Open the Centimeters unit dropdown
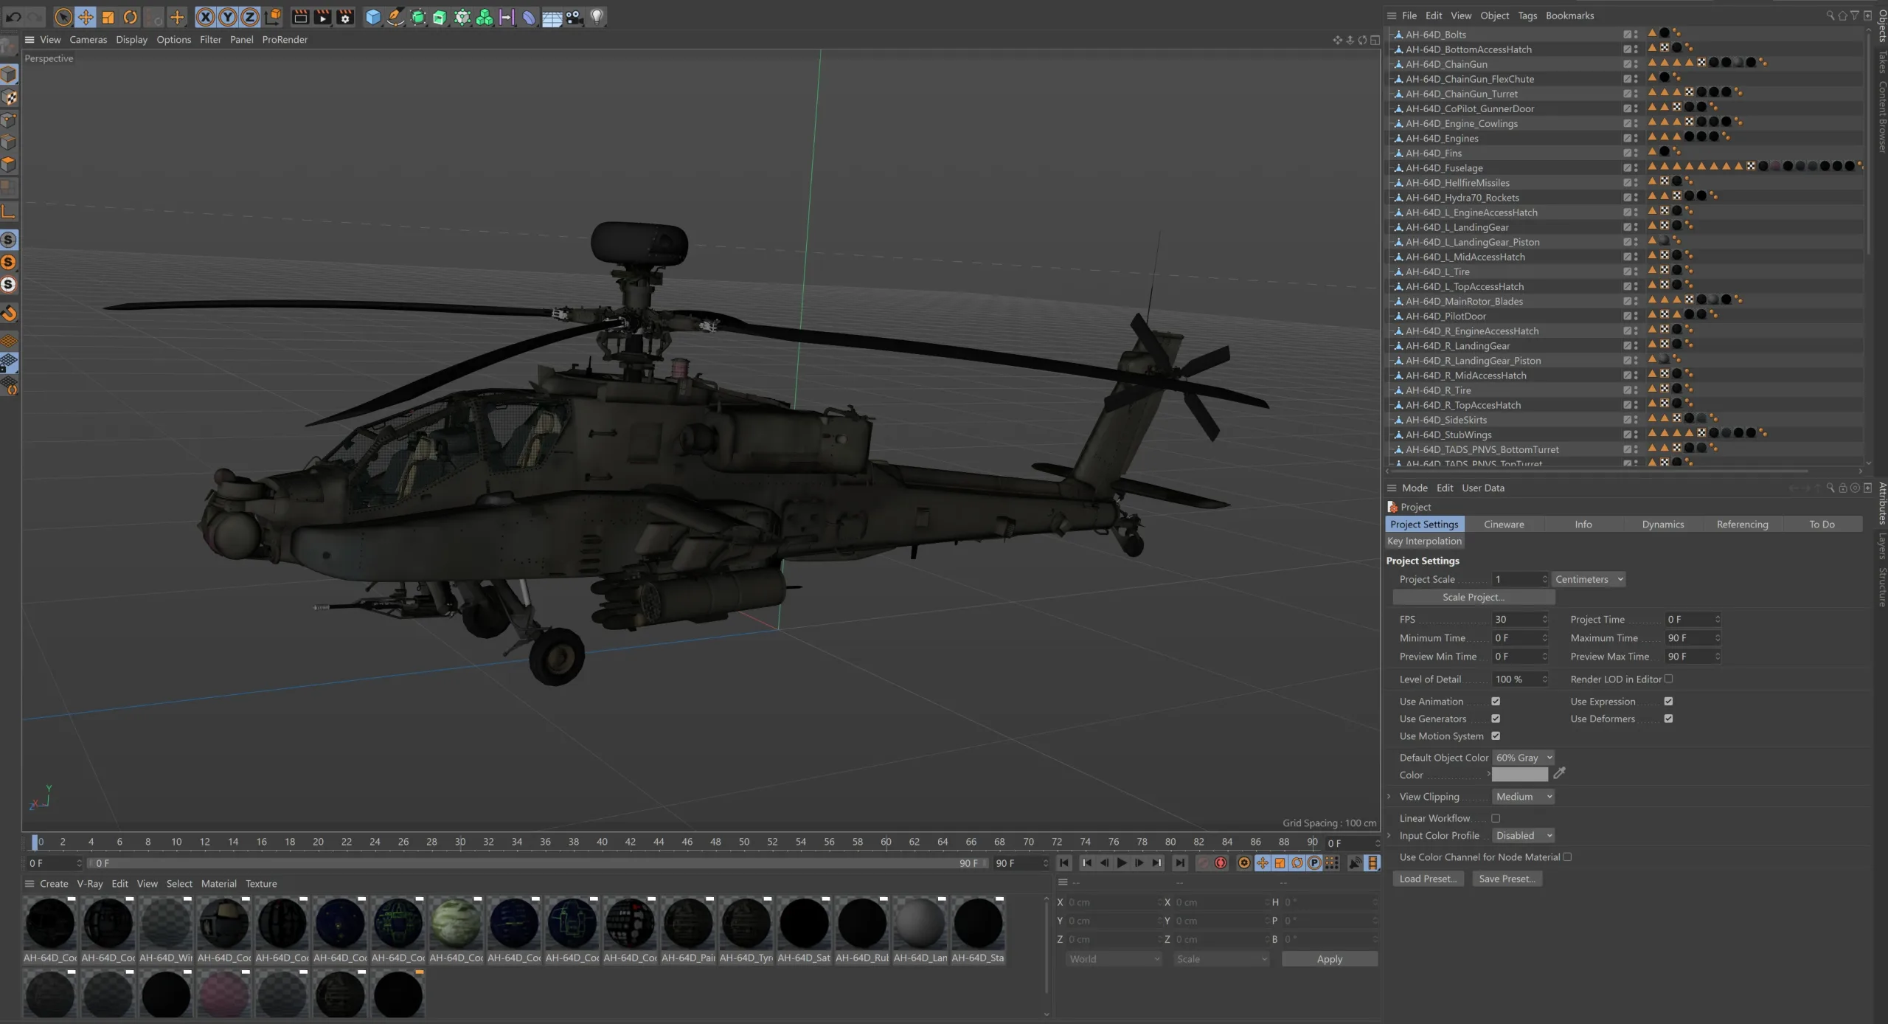The height and width of the screenshot is (1024, 1888). pyautogui.click(x=1588, y=579)
